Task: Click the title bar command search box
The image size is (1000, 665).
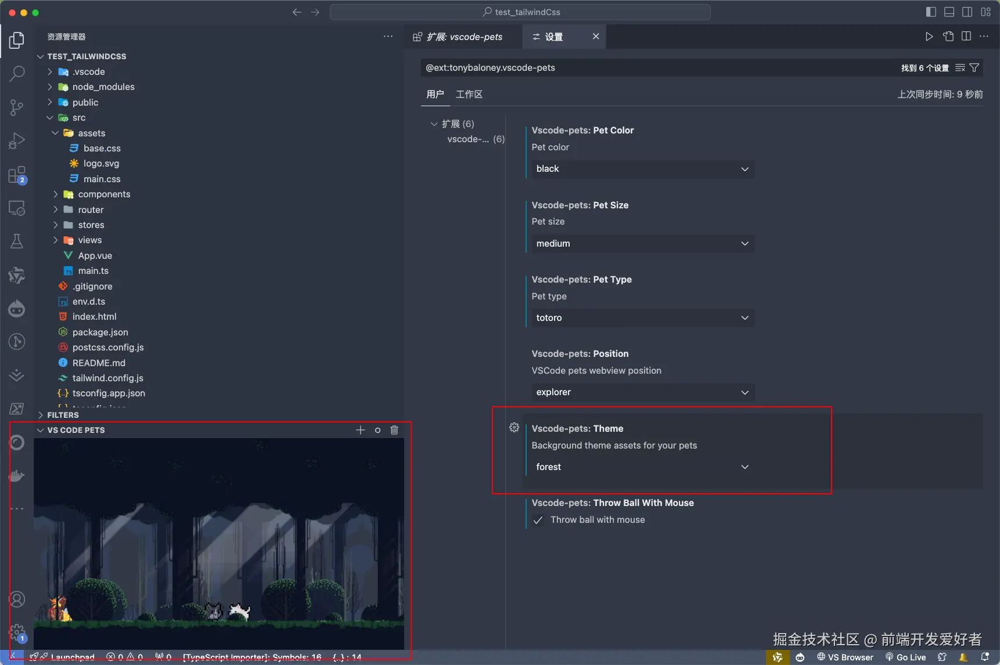Action: (x=520, y=12)
